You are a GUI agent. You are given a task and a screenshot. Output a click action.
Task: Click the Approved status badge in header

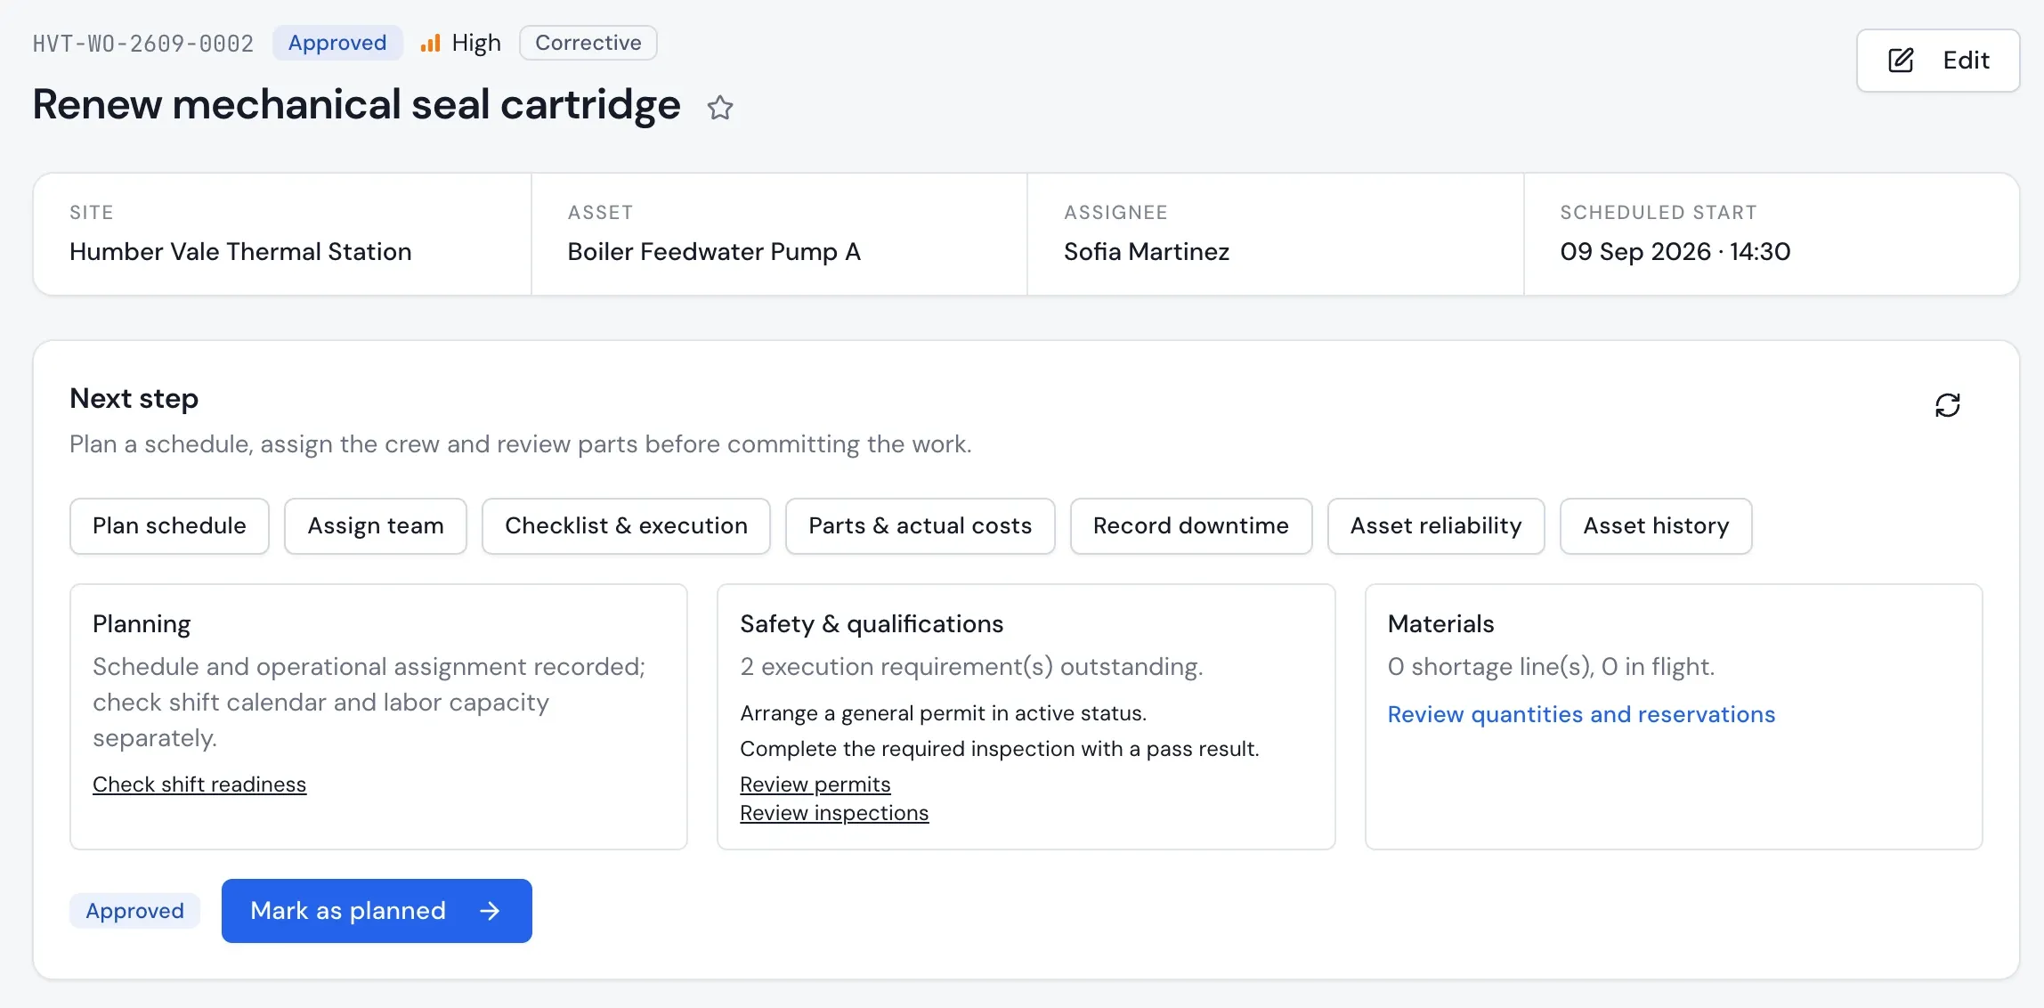pyautogui.click(x=337, y=43)
